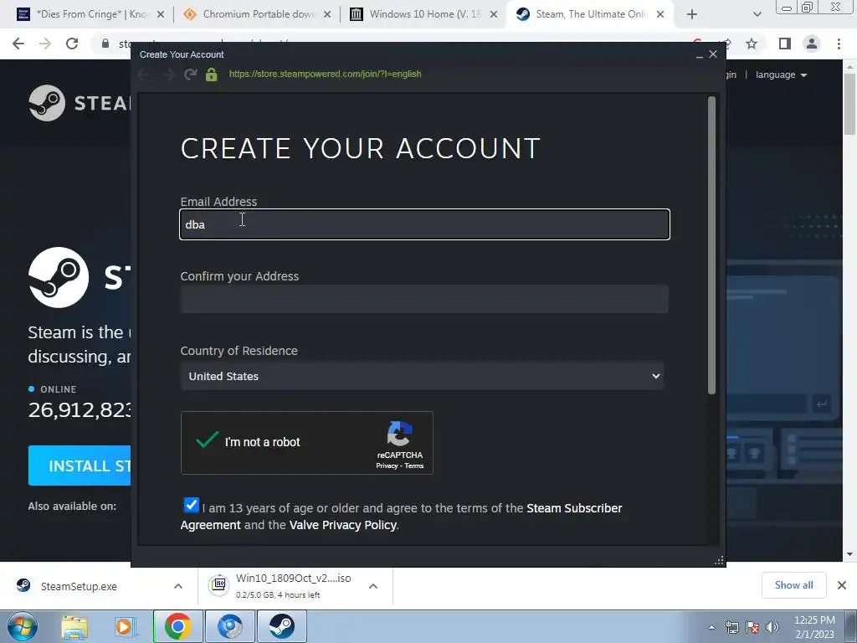
Task: Open the Valve Privacy Policy link
Action: (342, 525)
